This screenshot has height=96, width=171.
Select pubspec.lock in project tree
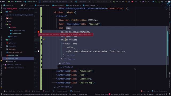pos(13,55)
